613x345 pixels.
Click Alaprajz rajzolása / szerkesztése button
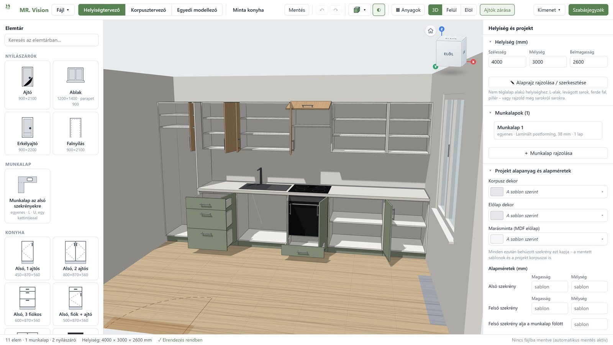click(x=548, y=82)
